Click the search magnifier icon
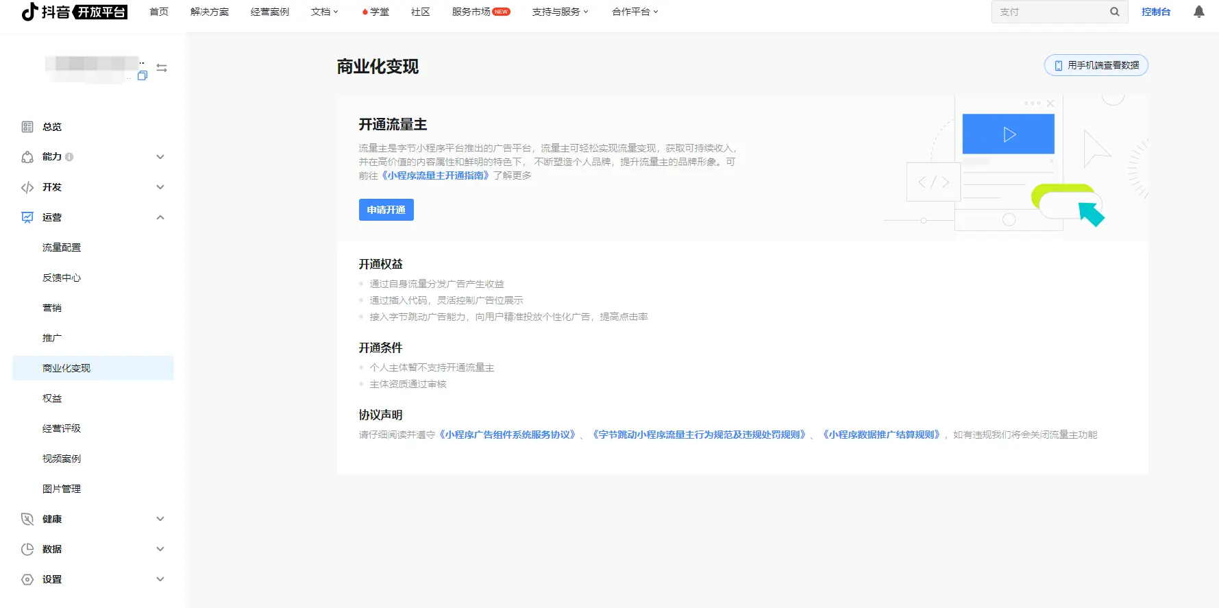 [x=1114, y=12]
